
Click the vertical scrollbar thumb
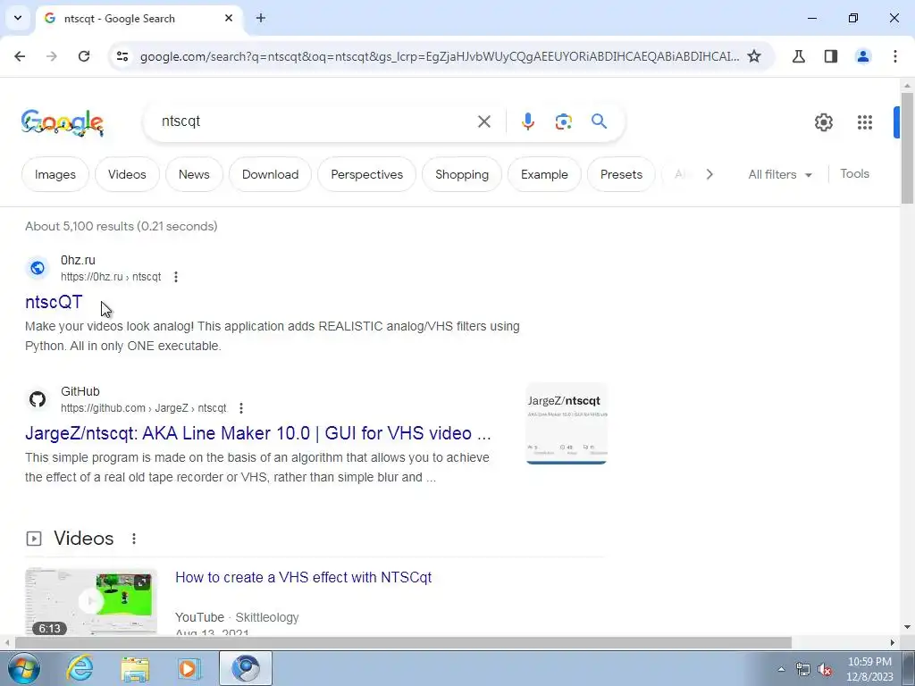[x=907, y=148]
